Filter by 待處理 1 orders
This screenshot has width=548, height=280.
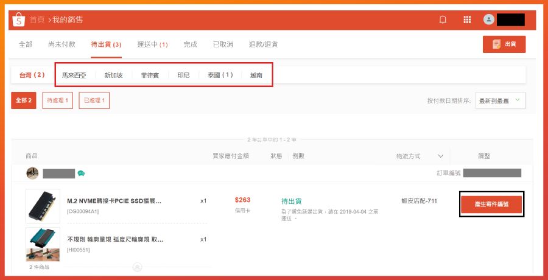coord(57,100)
